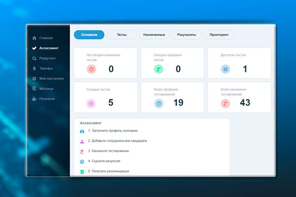The width and height of the screenshot is (296, 197).
Task: Click the checkmark icon beside Ассессмент
Action: [34, 48]
